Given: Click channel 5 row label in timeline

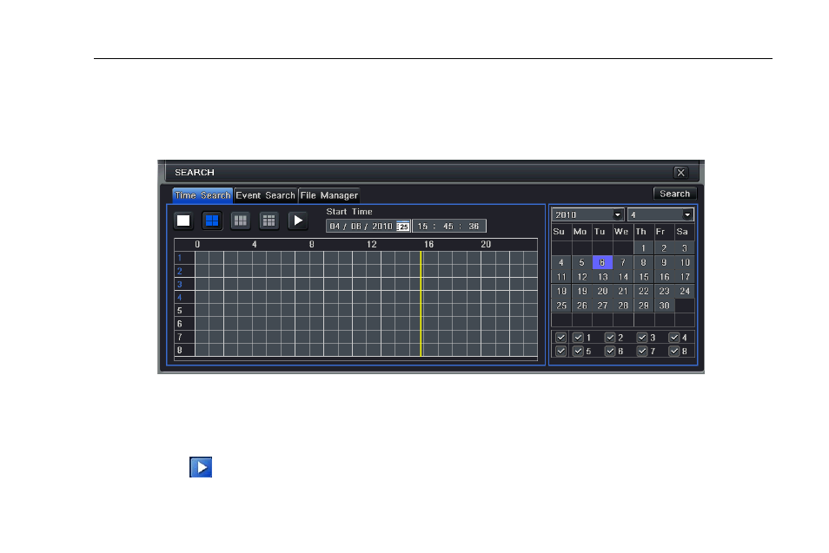Looking at the screenshot, I should click(x=180, y=311).
